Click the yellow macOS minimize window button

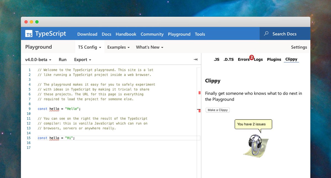click(x=31, y=22)
